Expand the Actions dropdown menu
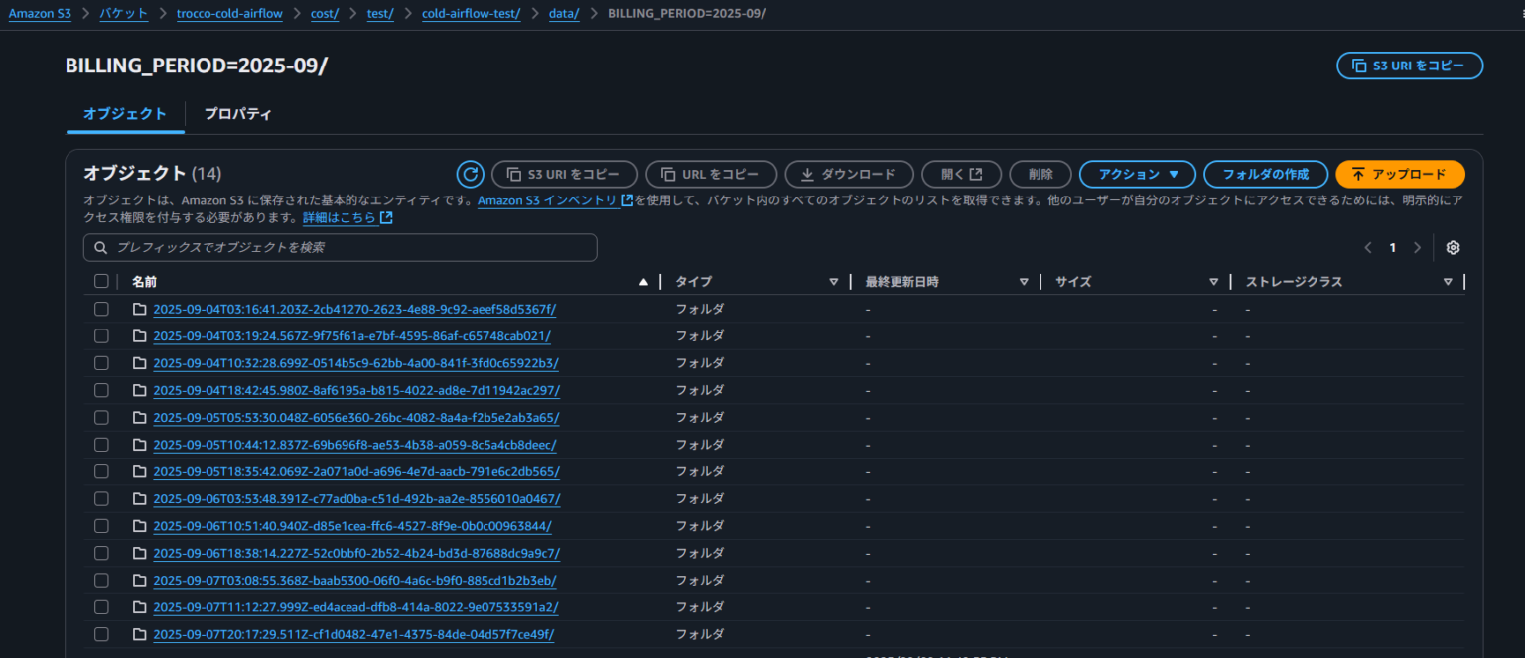 click(1139, 175)
